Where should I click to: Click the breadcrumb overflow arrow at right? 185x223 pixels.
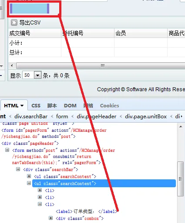182,117
